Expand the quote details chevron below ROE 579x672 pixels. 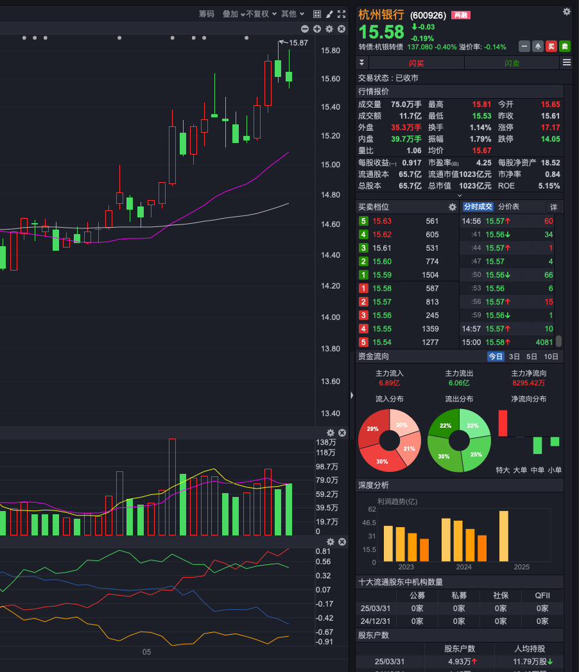[459, 195]
